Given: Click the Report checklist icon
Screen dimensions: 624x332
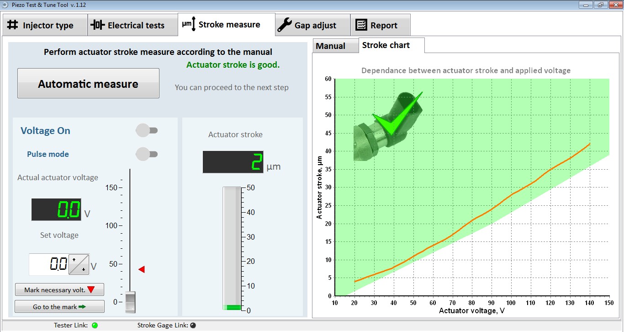Looking at the screenshot, I should 361,25.
